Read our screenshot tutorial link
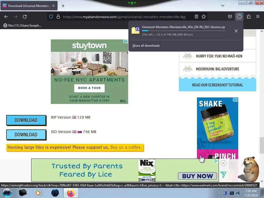 point(218,85)
